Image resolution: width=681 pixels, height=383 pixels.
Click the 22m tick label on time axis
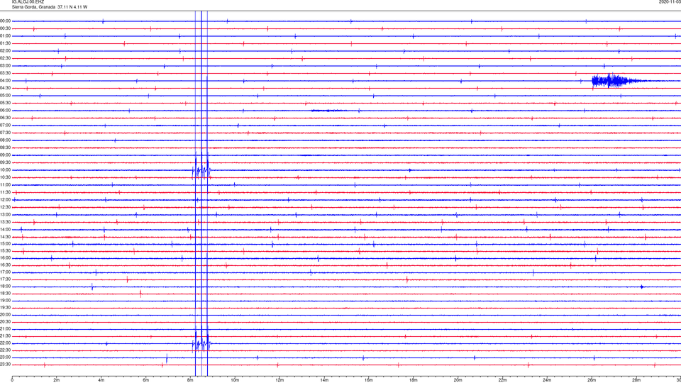click(502, 380)
